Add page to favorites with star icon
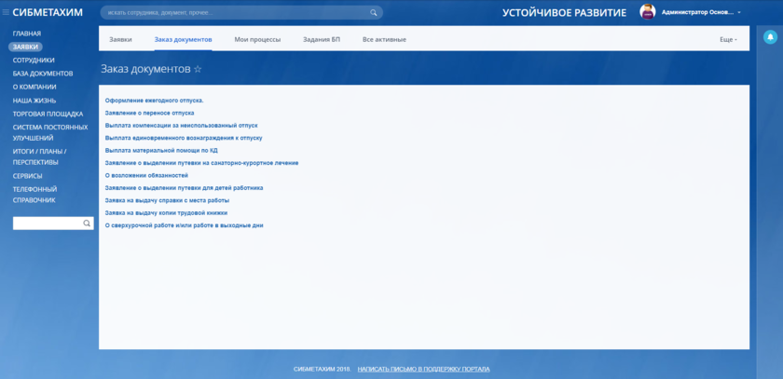Viewport: 783px width, 379px height. pyautogui.click(x=198, y=69)
